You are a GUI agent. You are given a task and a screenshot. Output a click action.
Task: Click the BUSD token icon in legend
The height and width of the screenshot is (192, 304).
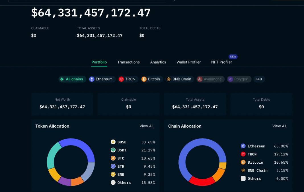113,142
